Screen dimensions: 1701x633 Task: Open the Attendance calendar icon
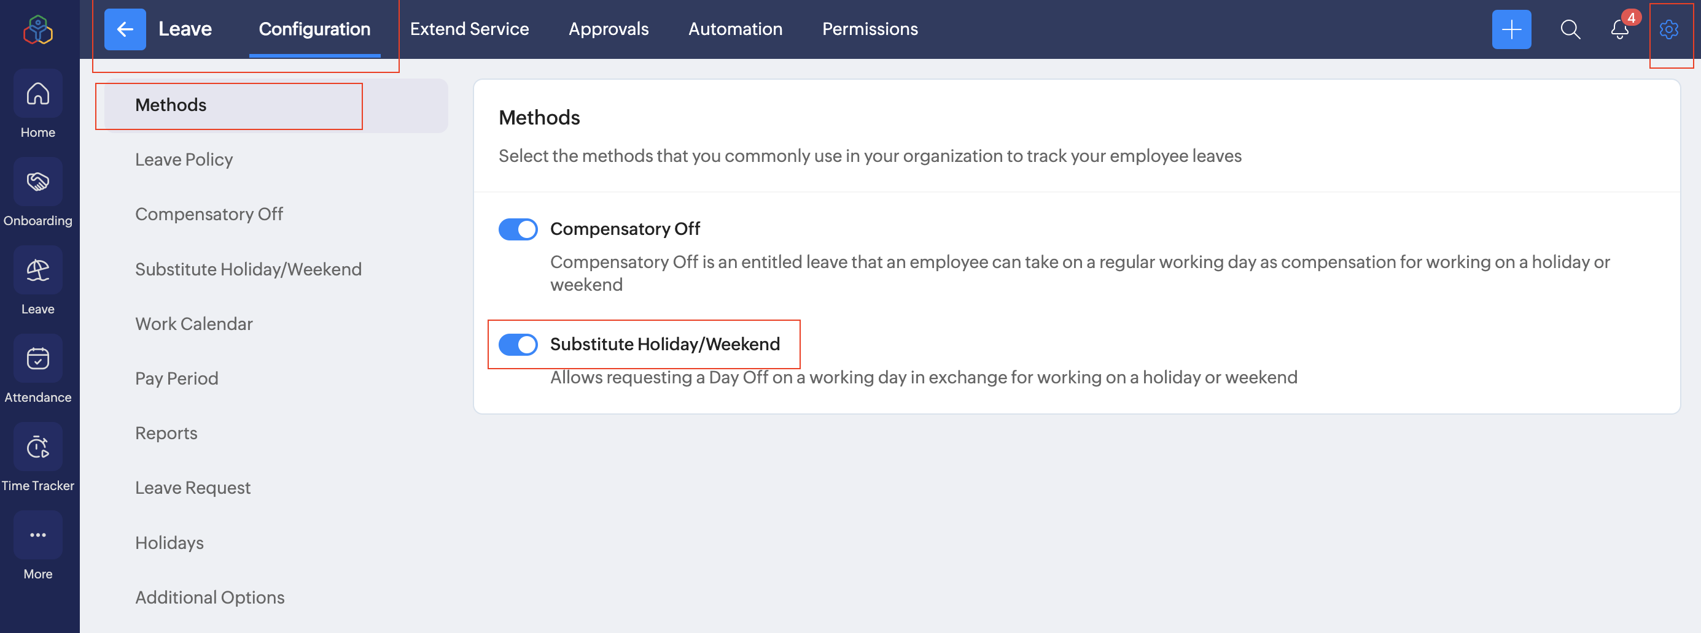[x=37, y=359]
